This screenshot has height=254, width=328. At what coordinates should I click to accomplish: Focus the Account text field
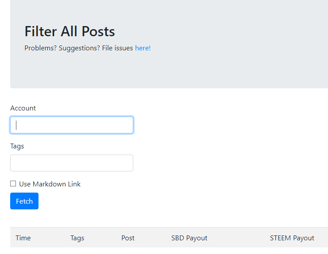(72, 125)
